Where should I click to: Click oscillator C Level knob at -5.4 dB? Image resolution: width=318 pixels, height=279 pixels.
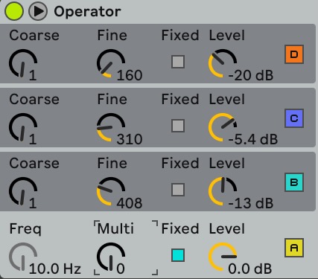click(223, 127)
